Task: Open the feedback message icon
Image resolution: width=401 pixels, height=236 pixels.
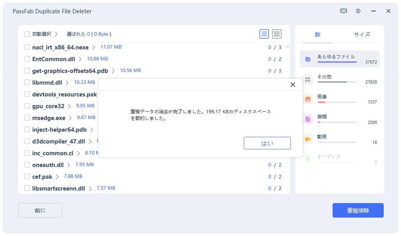Action: click(344, 11)
